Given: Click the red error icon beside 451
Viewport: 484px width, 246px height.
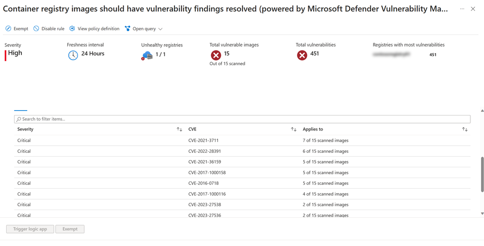Looking at the screenshot, I should [302, 55].
